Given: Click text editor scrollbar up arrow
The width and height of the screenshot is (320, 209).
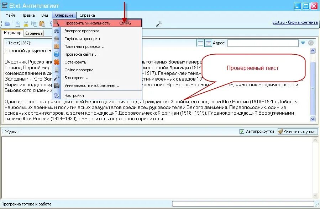Looking at the screenshot, I should [x=313, y=50].
